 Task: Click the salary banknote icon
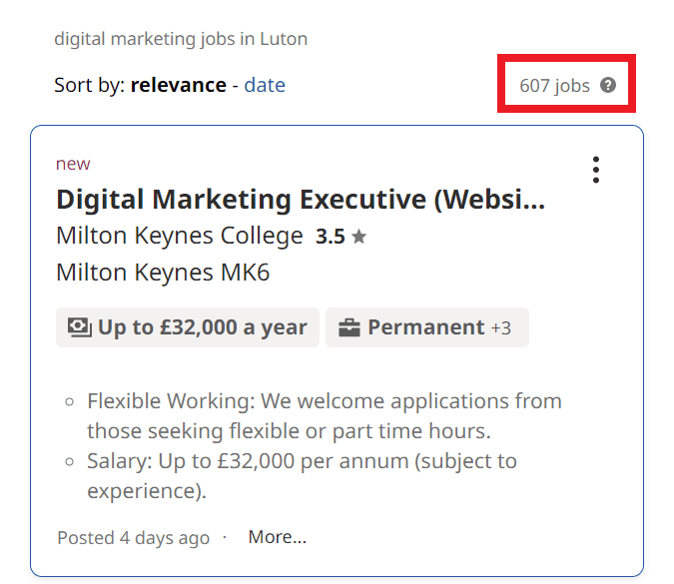80,327
